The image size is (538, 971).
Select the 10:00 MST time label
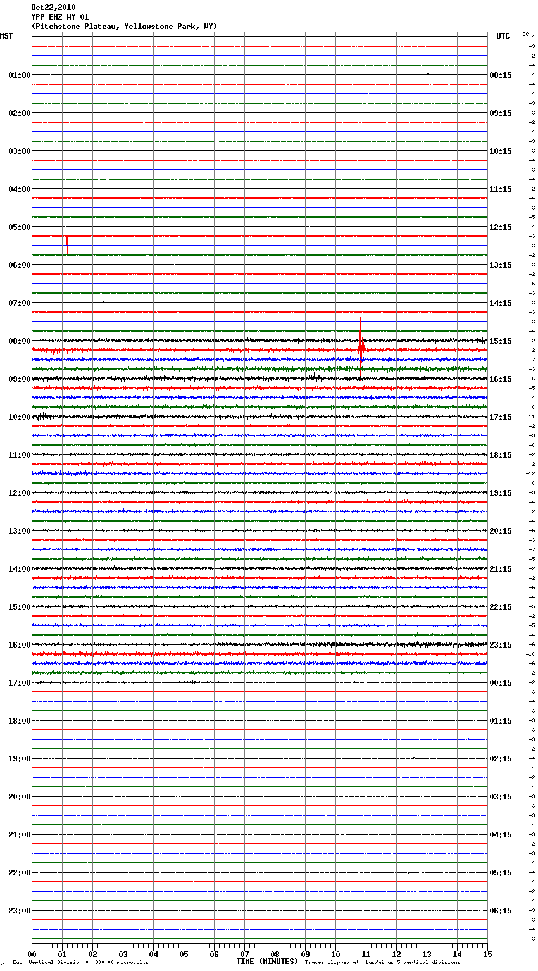(x=20, y=417)
